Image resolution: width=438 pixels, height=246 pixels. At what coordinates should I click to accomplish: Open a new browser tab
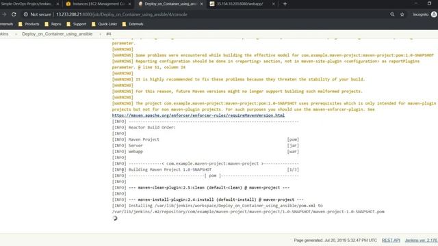pos(285,4)
